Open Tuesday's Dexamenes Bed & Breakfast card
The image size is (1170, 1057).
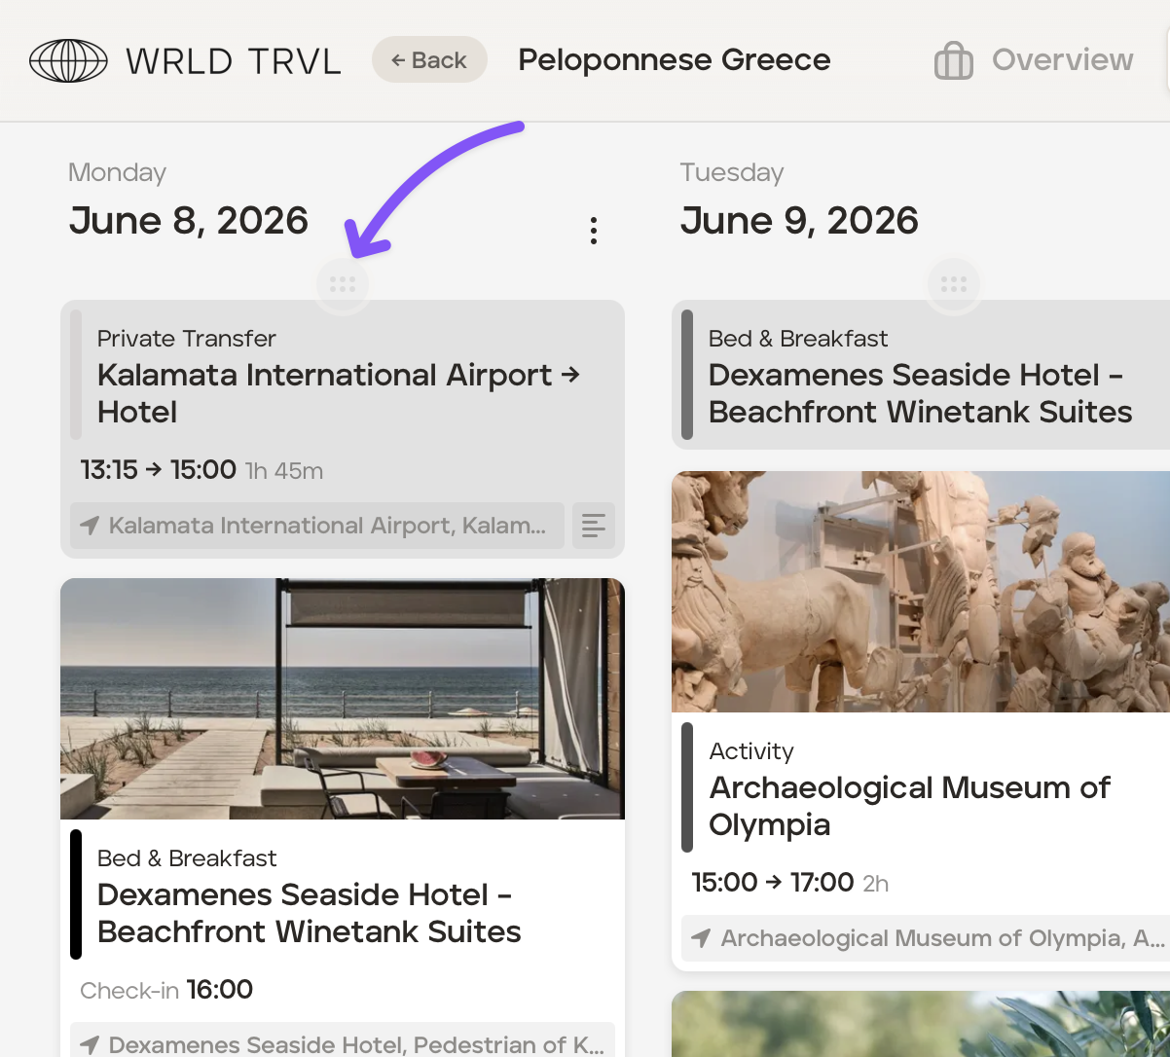[x=920, y=375]
